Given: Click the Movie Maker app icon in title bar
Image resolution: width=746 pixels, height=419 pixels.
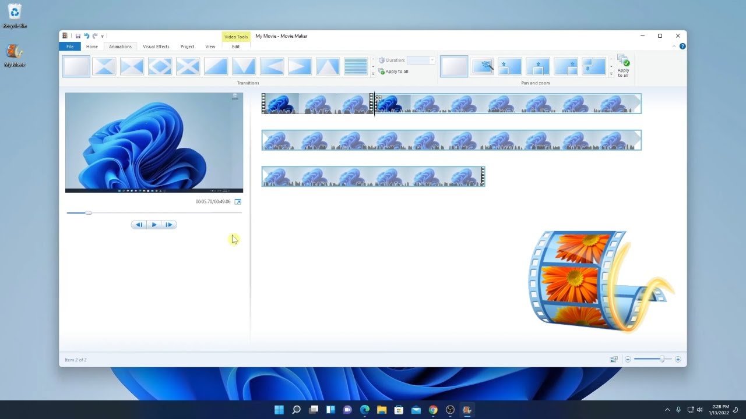Looking at the screenshot, I should (x=65, y=36).
